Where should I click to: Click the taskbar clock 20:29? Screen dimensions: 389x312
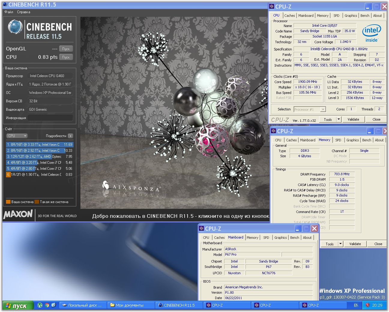377,305
